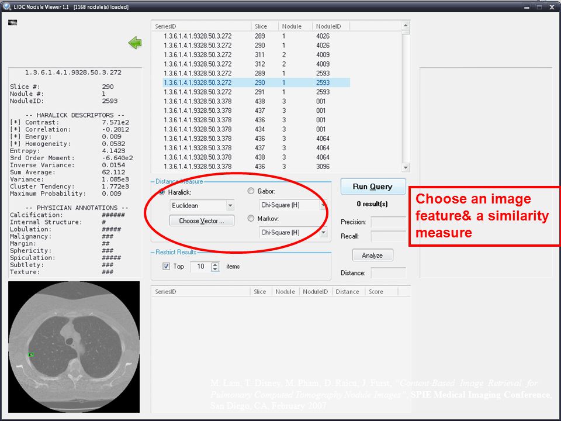
Task: Click results table NoduleID column header
Action: [x=316, y=291]
